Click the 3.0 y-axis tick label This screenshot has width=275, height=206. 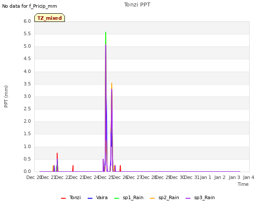click(27, 97)
